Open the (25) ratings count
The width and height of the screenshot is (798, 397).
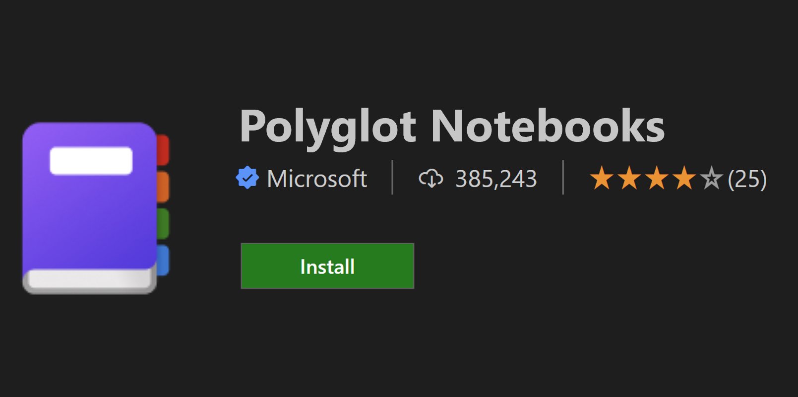(747, 179)
